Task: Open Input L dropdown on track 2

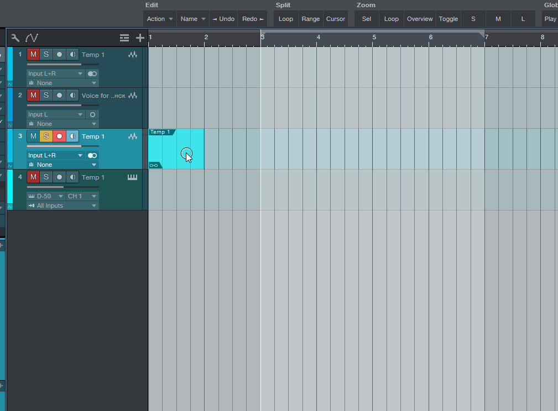Action: 55,114
